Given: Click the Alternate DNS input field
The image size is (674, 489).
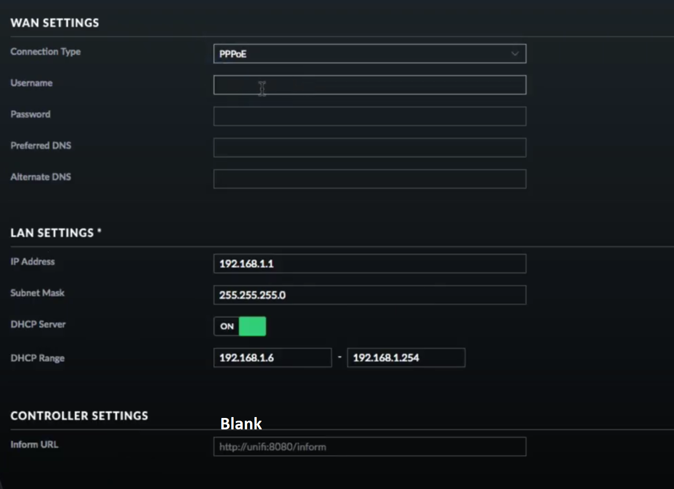Looking at the screenshot, I should [x=369, y=179].
